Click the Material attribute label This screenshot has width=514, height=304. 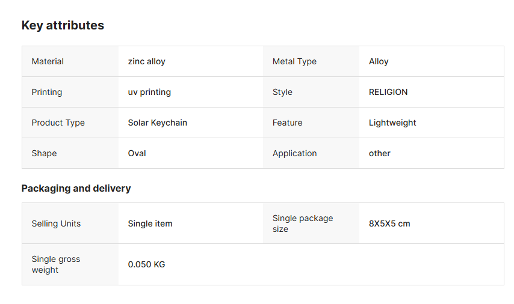click(x=48, y=61)
